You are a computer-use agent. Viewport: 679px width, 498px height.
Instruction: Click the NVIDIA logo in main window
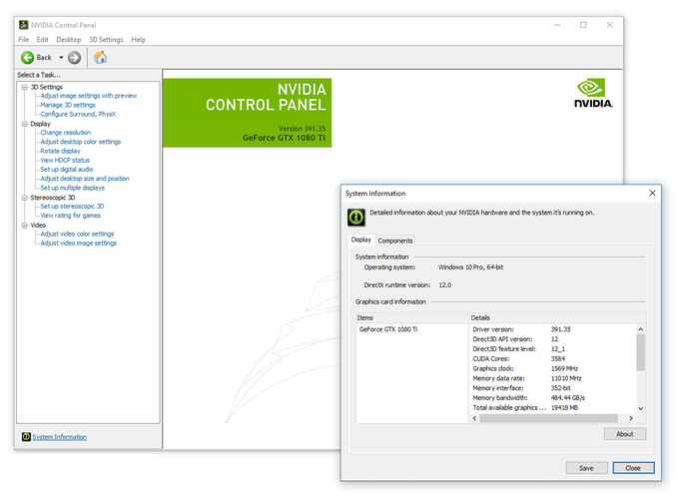coord(593,93)
